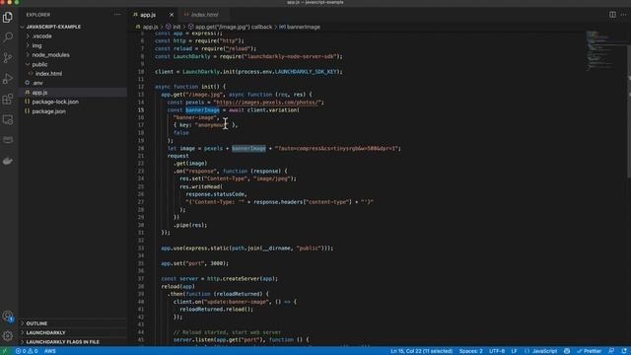Show errors and warnings in status bar
631x355 pixels.
click(x=27, y=351)
